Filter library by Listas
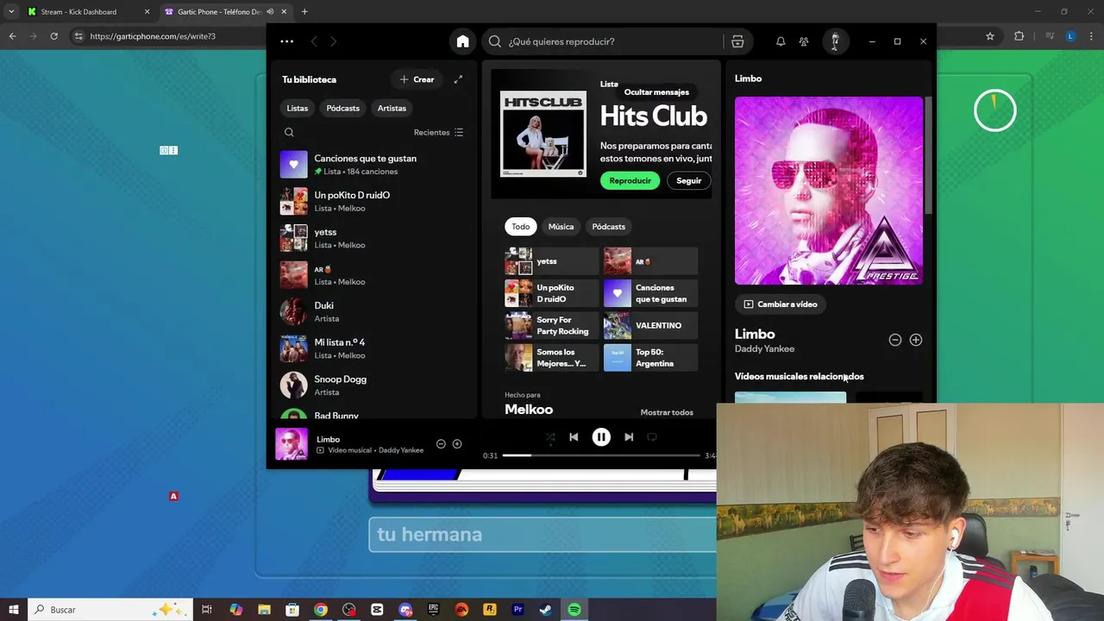 298,108
